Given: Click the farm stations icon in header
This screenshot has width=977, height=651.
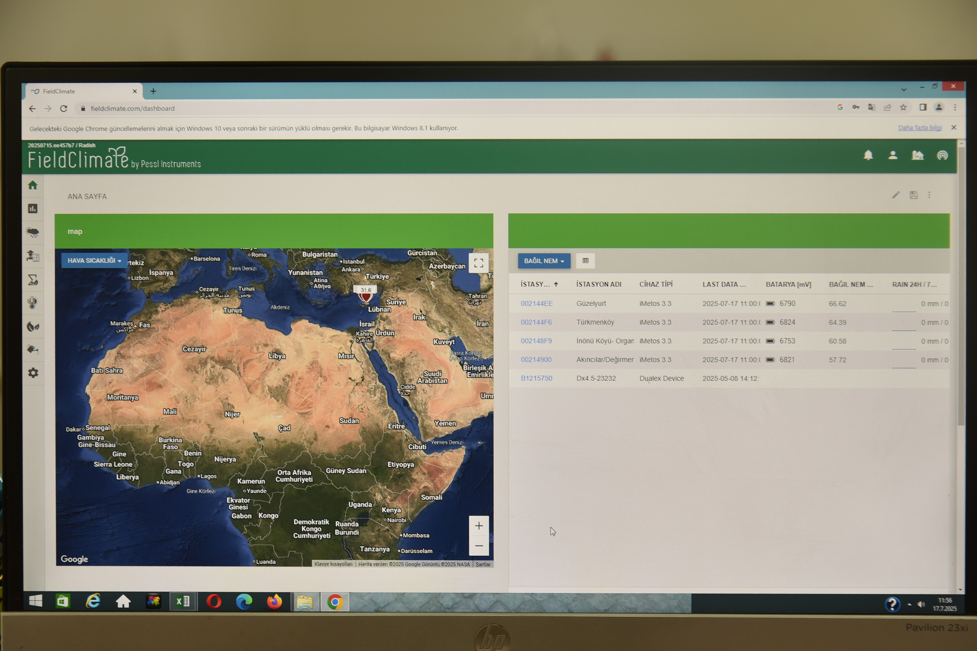Looking at the screenshot, I should [917, 155].
